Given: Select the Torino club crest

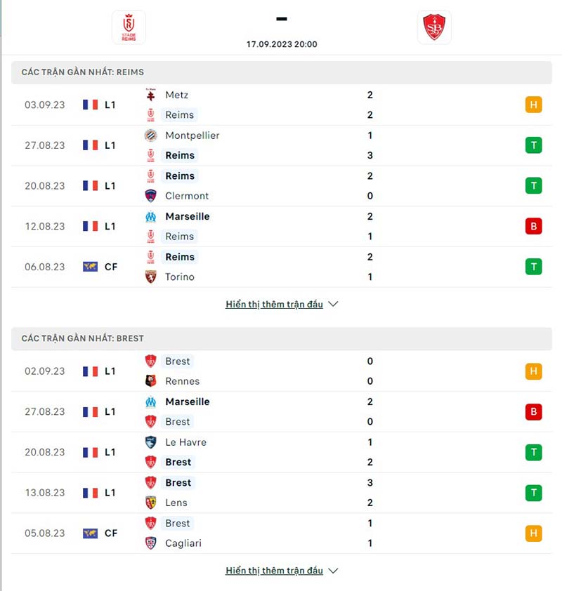Looking at the screenshot, I should 150,277.
